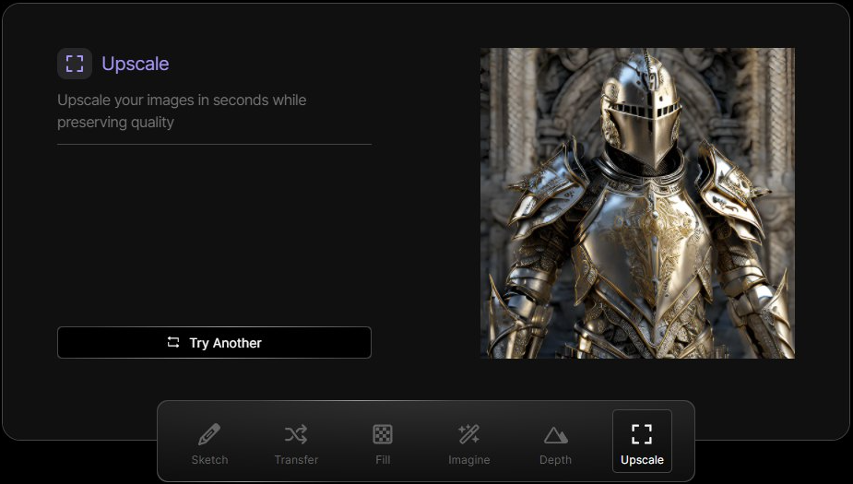
Task: Click the Upscale header icon
Action: click(x=75, y=64)
